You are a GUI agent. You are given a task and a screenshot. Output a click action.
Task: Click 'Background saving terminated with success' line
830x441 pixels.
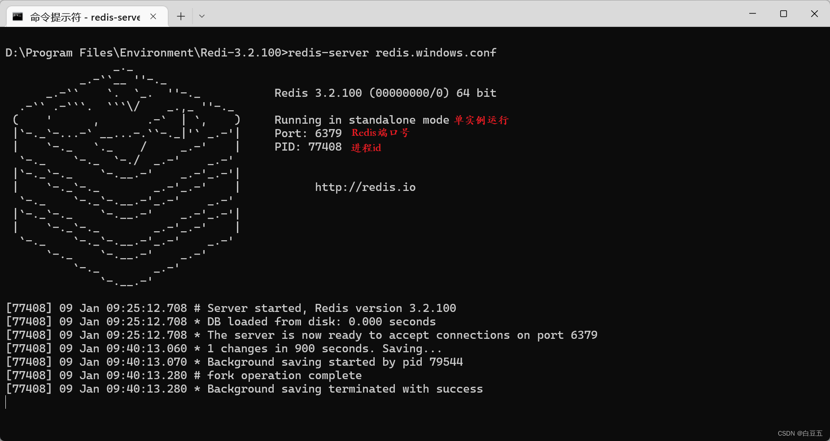coord(245,389)
